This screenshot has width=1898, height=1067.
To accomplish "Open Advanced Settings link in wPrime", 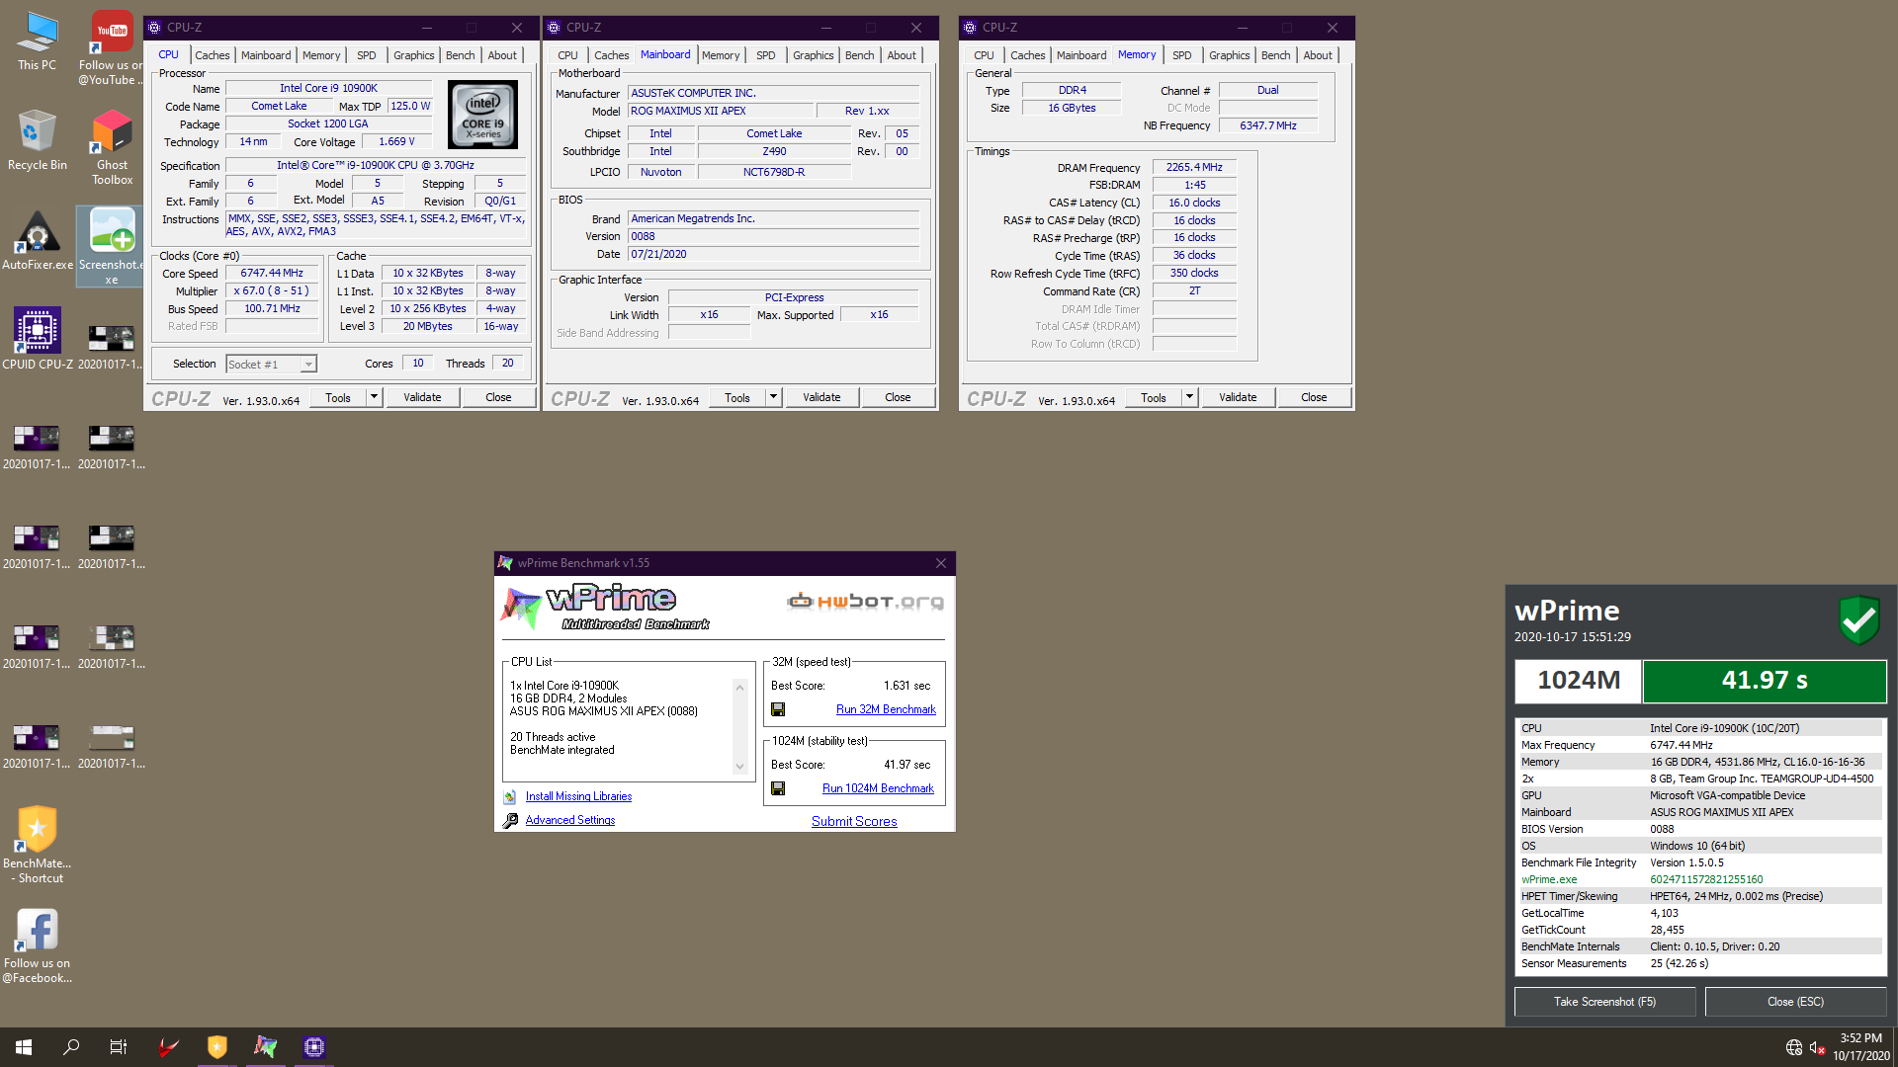I will tap(569, 820).
